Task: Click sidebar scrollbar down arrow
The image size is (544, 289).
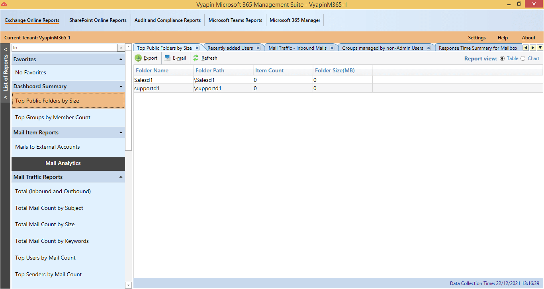Action: pos(128,285)
